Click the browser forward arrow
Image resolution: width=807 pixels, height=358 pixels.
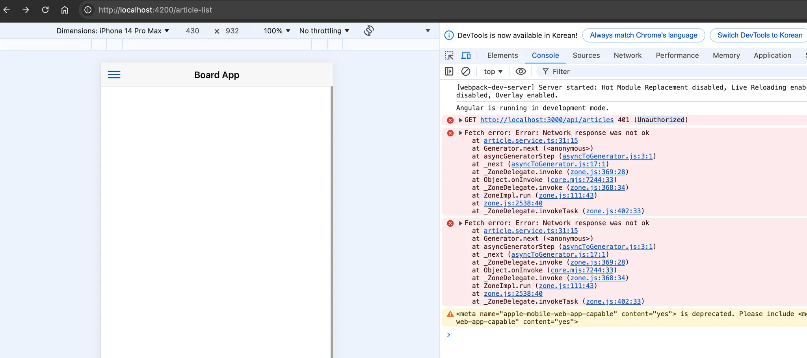point(26,10)
